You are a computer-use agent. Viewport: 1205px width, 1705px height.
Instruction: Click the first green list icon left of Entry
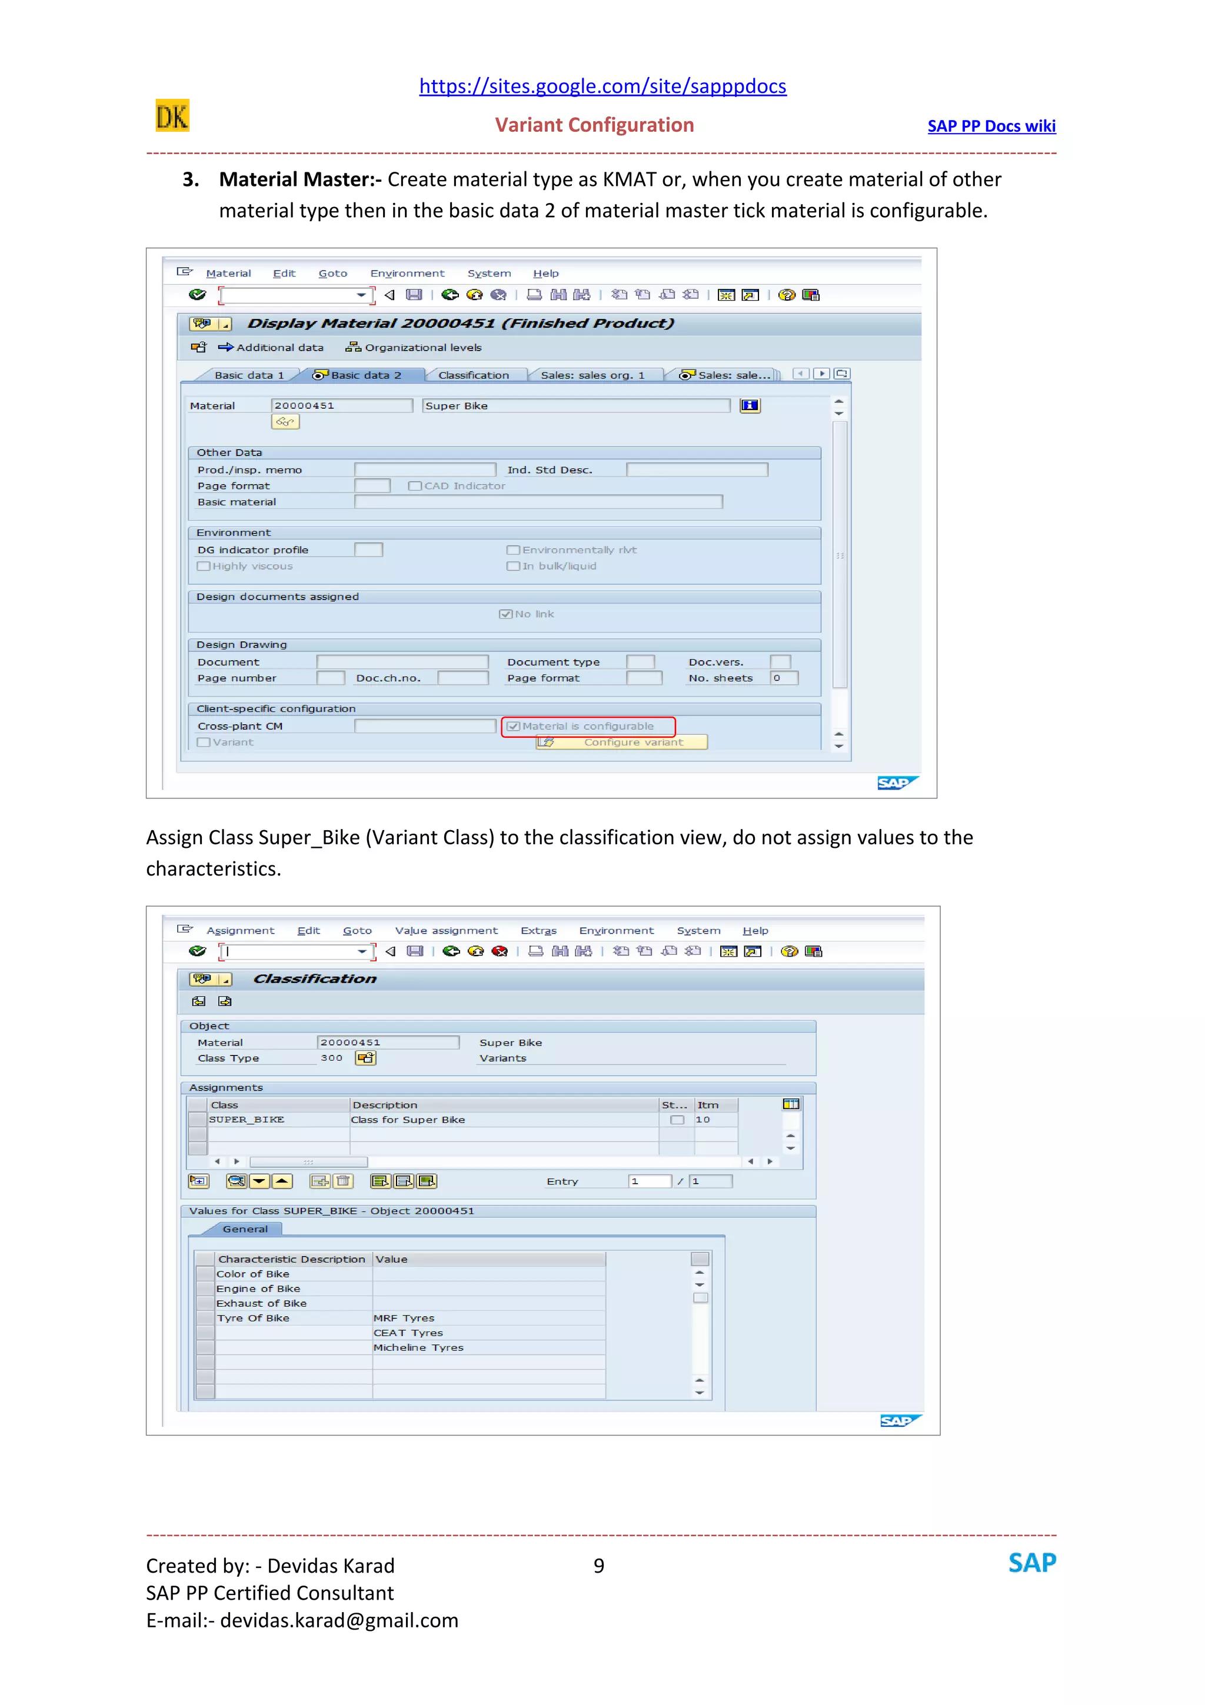click(380, 1181)
